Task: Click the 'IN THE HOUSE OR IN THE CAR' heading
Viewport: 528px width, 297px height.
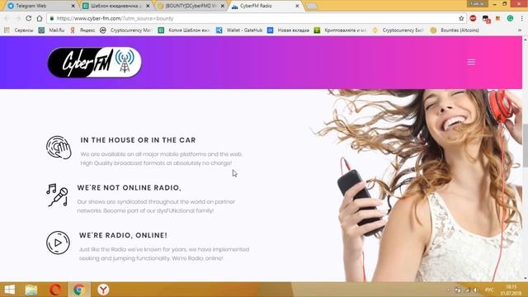Action: (x=138, y=140)
